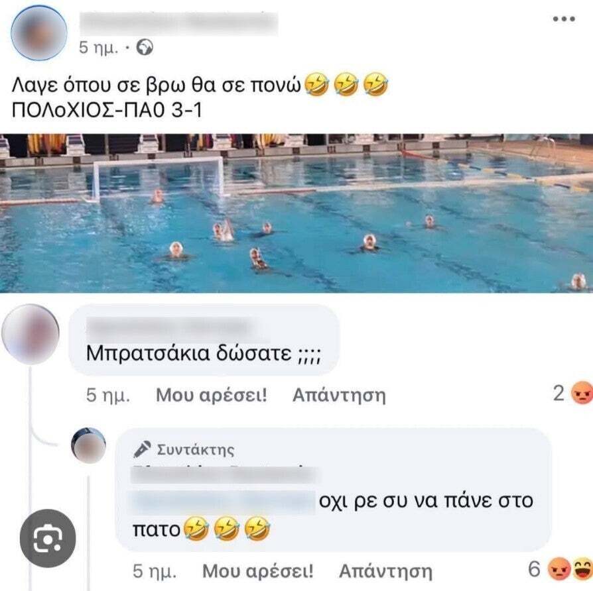The width and height of the screenshot is (593, 591).
Task: Like the reply οχι ρε συ να πάνε στο πατο
Action: (x=258, y=571)
